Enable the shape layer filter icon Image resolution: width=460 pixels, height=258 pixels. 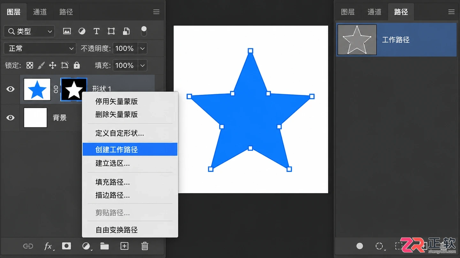[111, 31]
